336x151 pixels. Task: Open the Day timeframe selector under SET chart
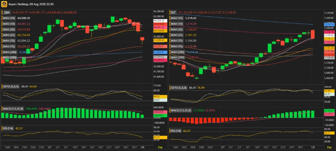point(329,147)
